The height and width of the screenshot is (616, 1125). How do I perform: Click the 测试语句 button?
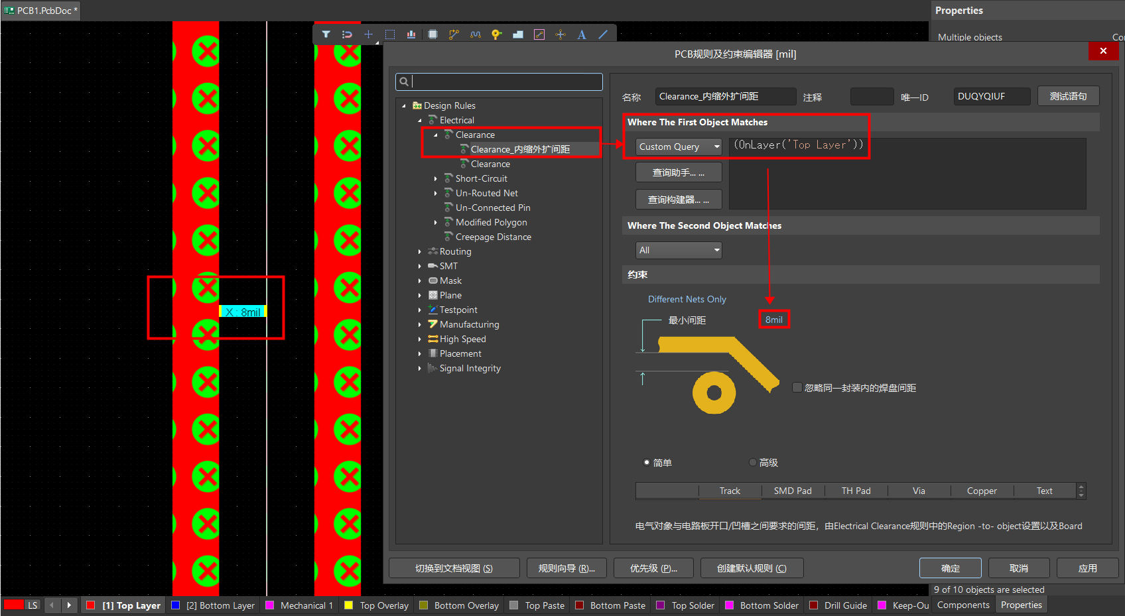[x=1068, y=96]
